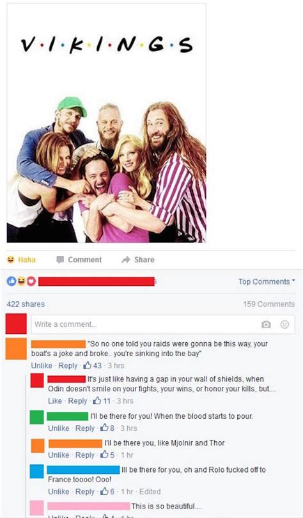303x518 pixels.
Task: Expand the 159 Comments list
Action: pyautogui.click(x=268, y=304)
